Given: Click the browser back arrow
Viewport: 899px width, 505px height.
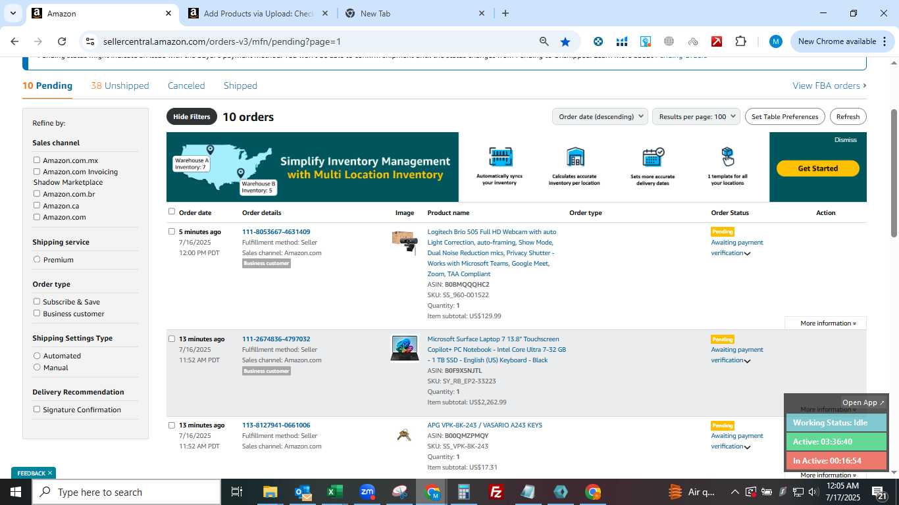Looking at the screenshot, I should pos(14,41).
